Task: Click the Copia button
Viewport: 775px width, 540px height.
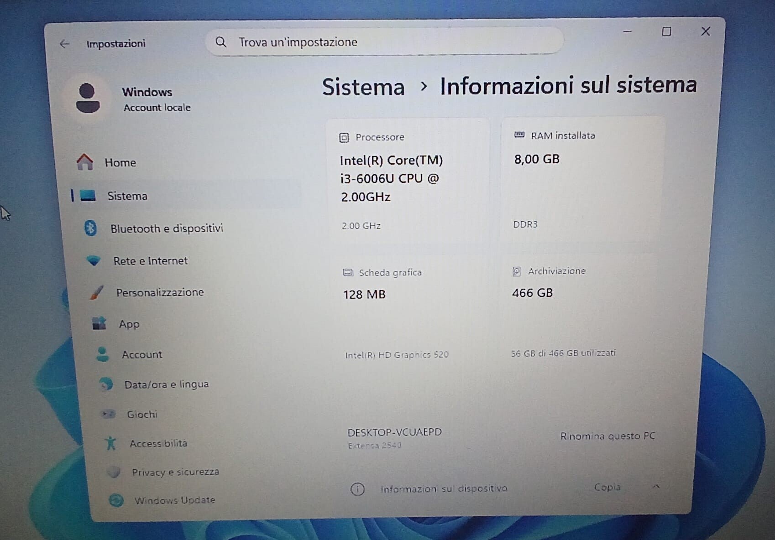Action: click(x=607, y=487)
